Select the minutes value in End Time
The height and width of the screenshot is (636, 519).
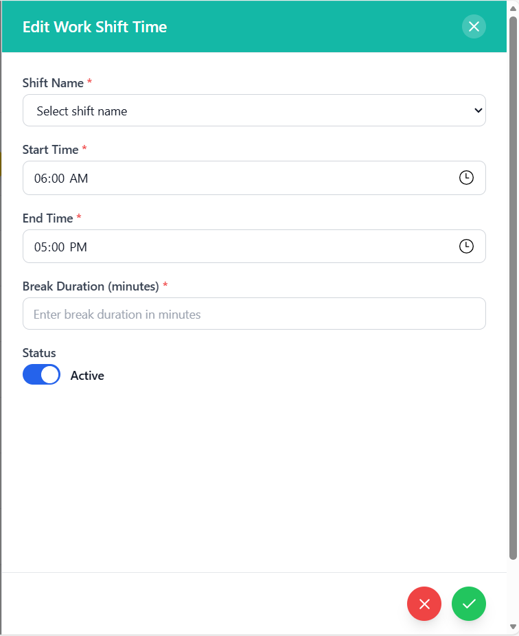tap(57, 247)
